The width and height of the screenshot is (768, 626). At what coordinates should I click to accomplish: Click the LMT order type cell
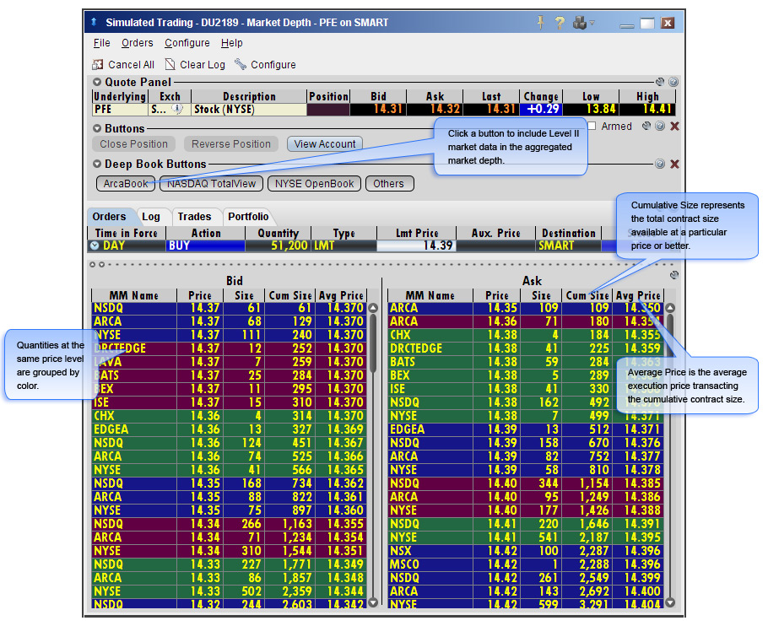(343, 246)
